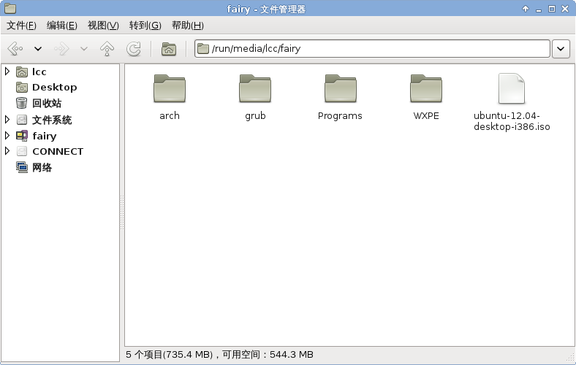
Task: Click the sidebar pane divider handle
Action: point(121,212)
